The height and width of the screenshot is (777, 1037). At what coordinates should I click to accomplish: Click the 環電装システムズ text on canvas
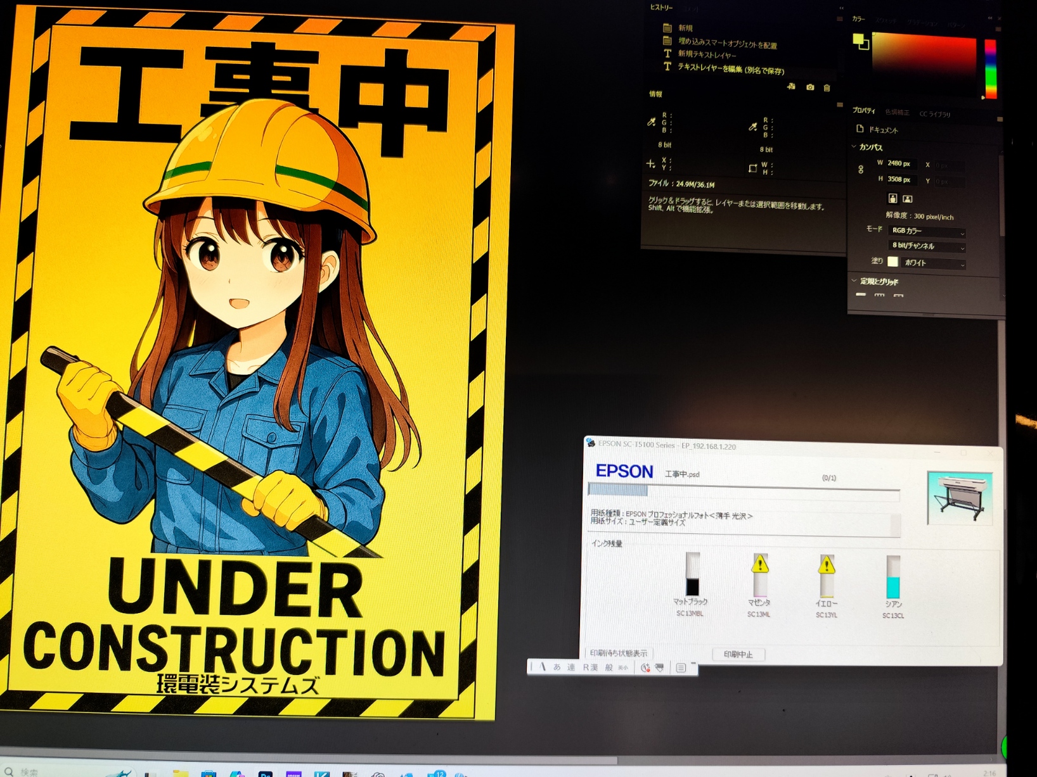[238, 684]
